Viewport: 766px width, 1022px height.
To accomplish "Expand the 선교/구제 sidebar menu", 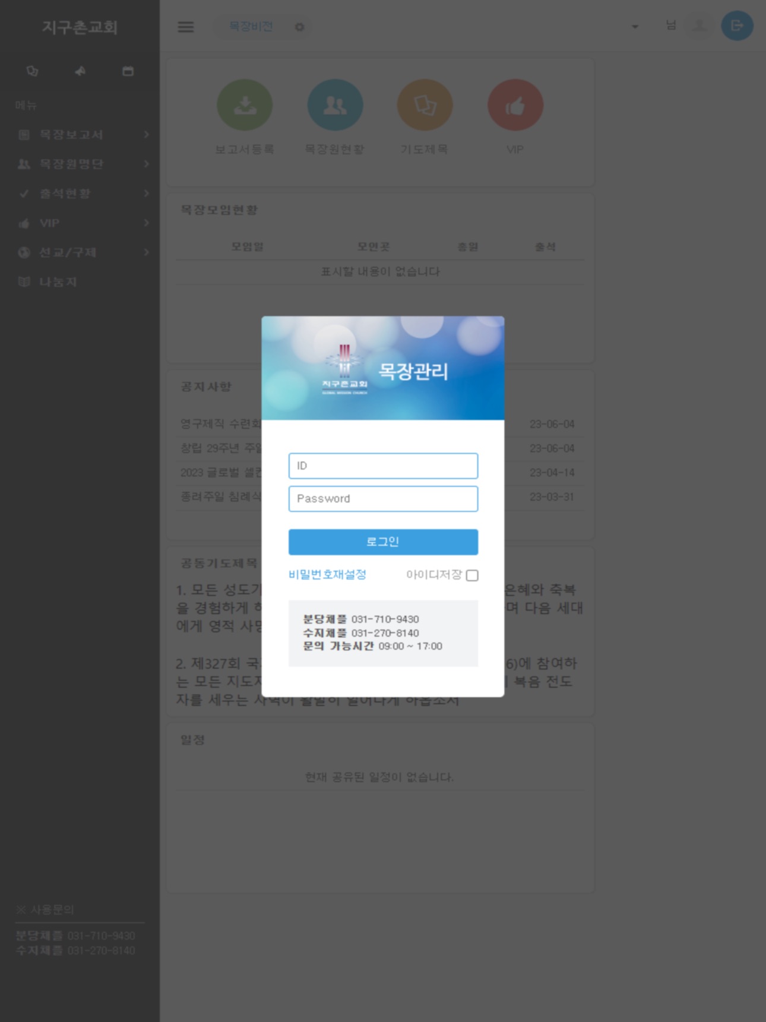I will pyautogui.click(x=80, y=252).
